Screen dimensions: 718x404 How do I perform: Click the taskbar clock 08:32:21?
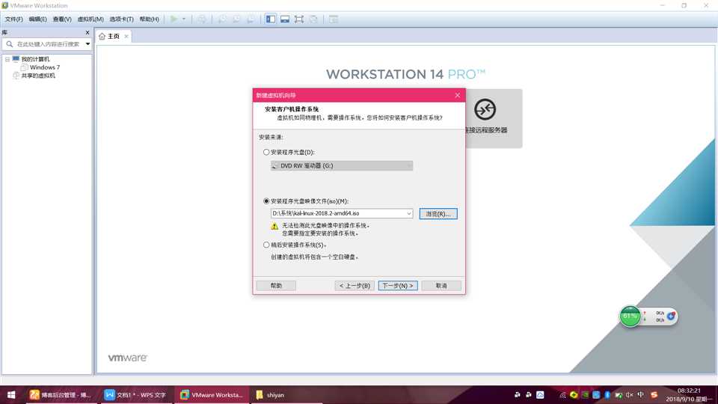[x=689, y=391]
